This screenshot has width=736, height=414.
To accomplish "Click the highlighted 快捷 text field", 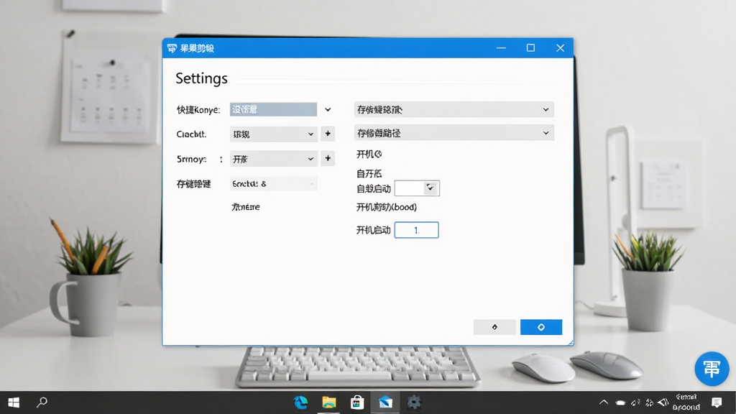I will click(x=273, y=109).
